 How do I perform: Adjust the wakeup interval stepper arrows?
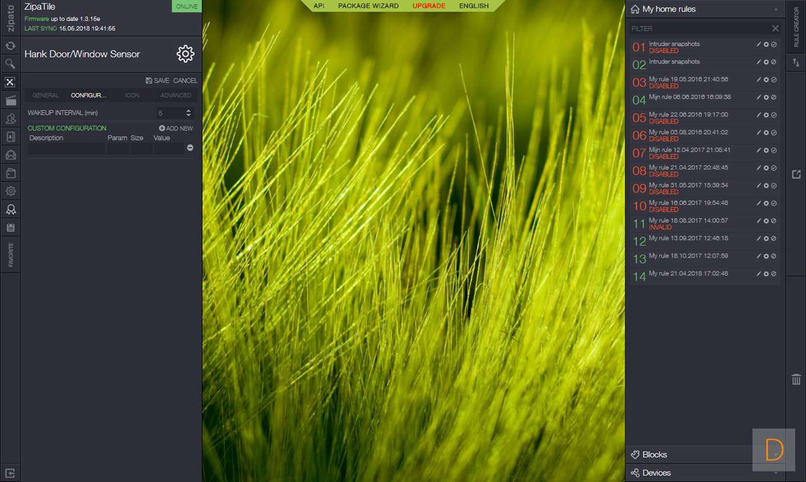coord(188,113)
